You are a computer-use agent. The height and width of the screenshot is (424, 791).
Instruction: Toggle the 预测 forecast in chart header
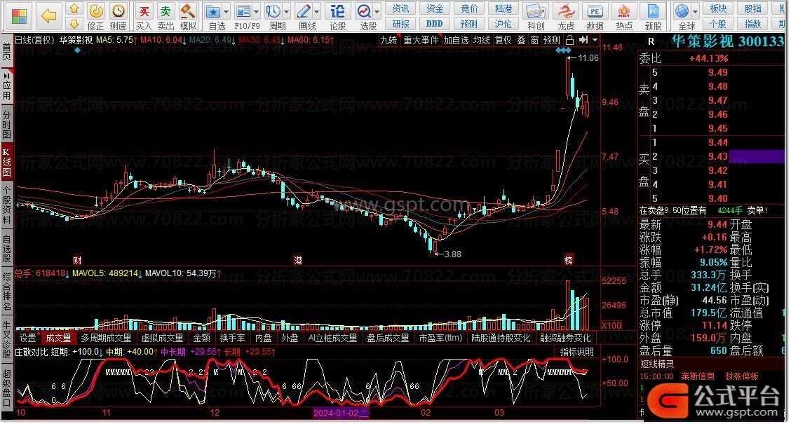552,41
